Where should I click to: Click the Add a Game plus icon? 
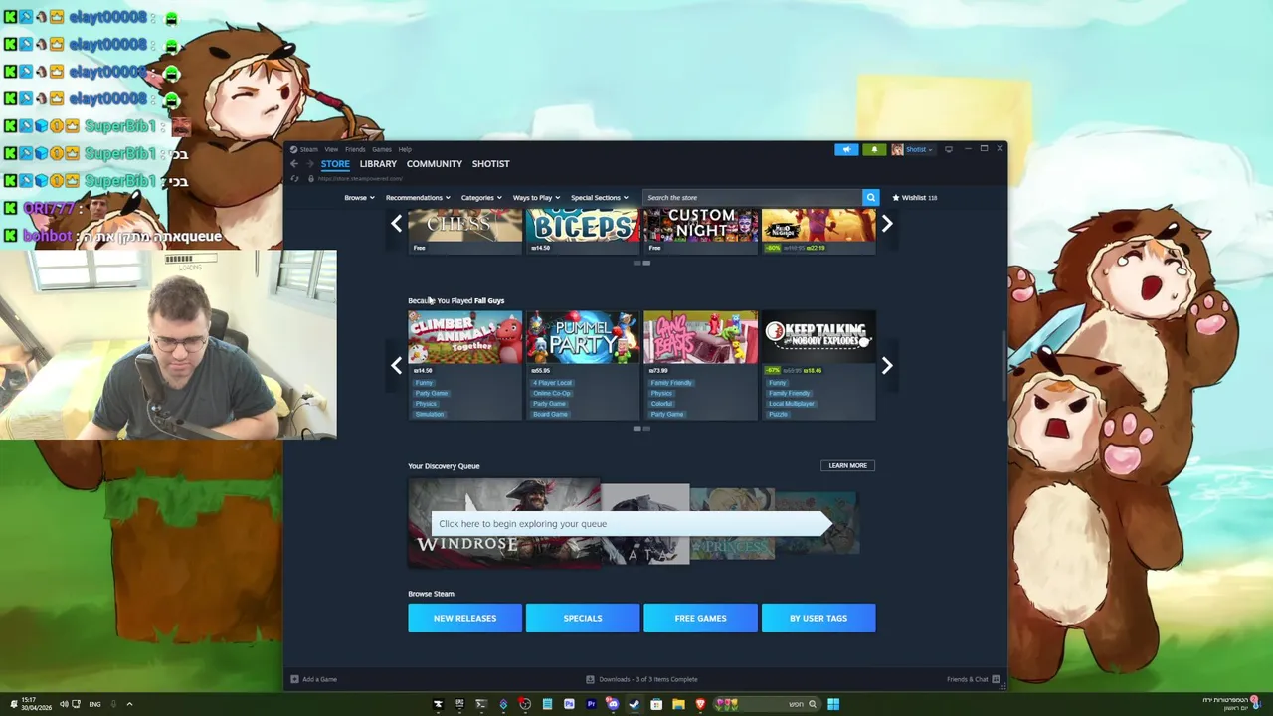[294, 679]
